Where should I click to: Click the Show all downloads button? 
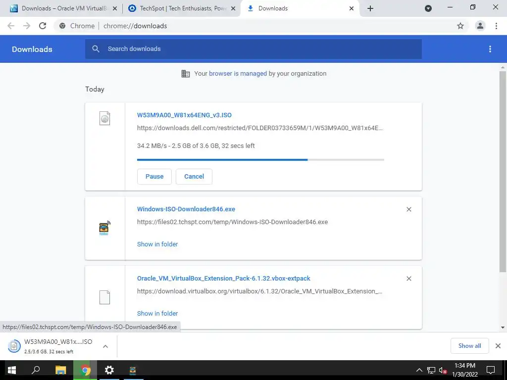(x=469, y=346)
